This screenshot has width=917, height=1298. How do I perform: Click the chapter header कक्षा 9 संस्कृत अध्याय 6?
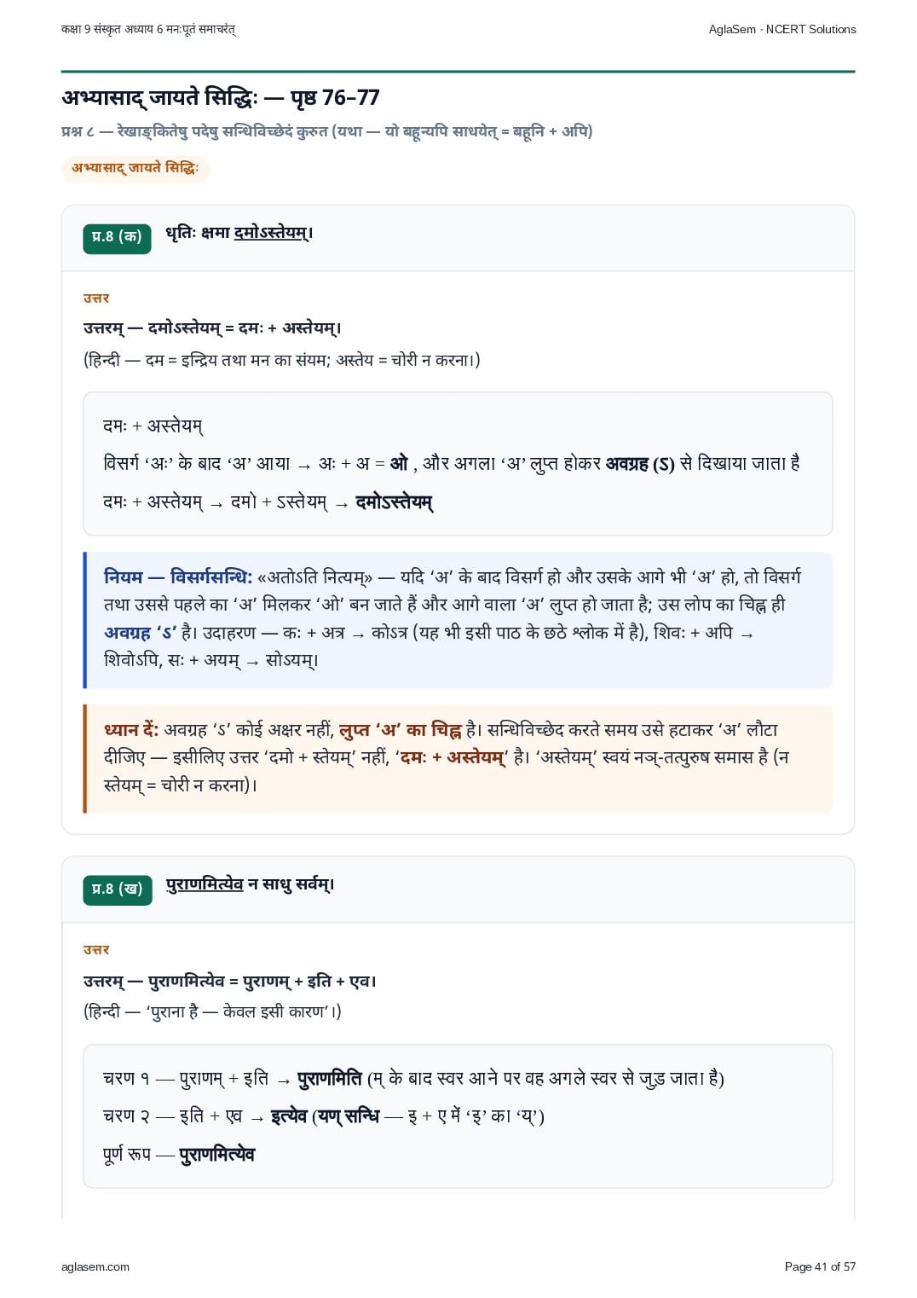148,29
